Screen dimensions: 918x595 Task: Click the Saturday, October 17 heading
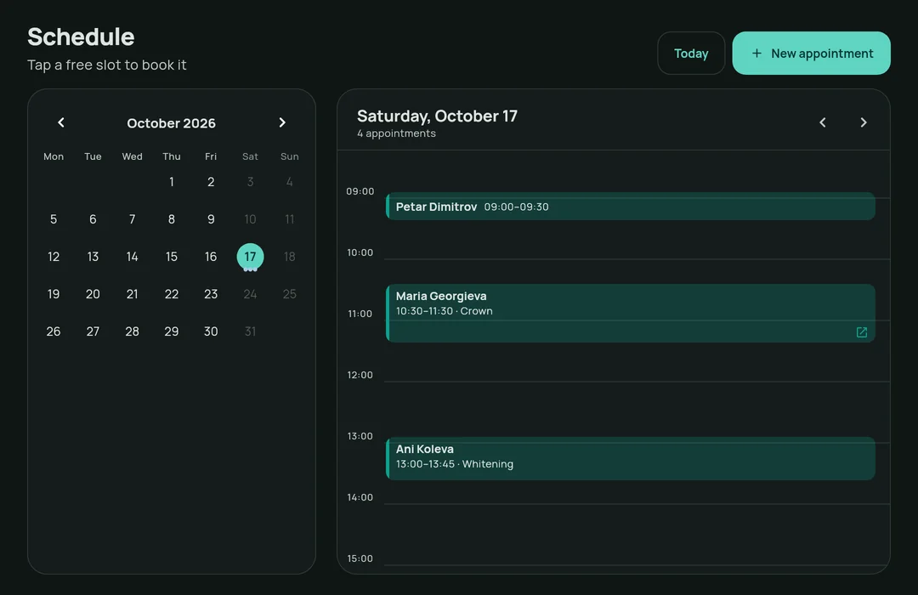point(438,116)
